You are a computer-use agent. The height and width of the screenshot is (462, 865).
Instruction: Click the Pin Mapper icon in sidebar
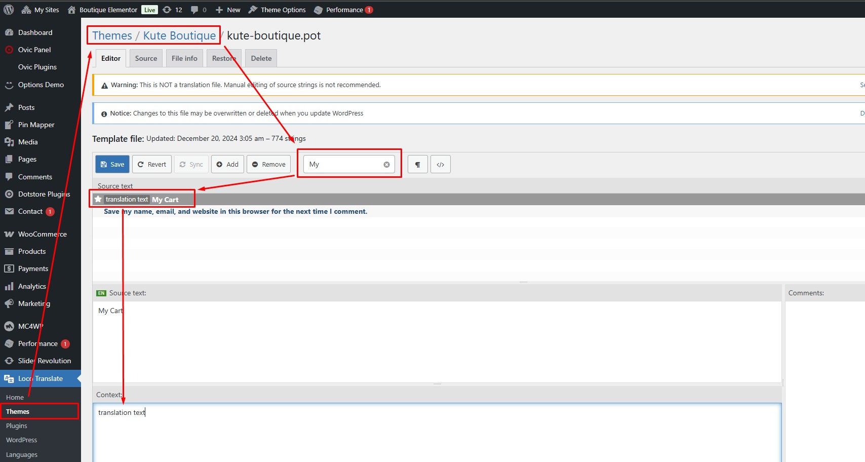[9, 125]
